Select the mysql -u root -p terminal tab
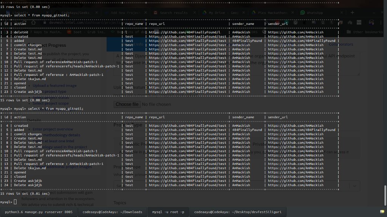The image size is (387, 217). (x=168, y=212)
